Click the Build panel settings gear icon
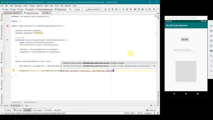Image resolution: width=213 pixels, height=120 pixels. pyautogui.click(x=151, y=105)
